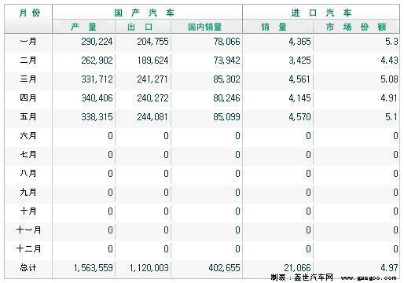Click the April domestic sales 80,246

pyautogui.click(x=226, y=98)
